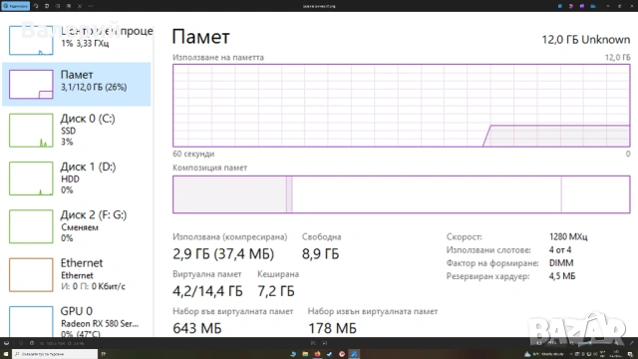Select GPU 0 Radeon RX 580 entry

pos(77,321)
